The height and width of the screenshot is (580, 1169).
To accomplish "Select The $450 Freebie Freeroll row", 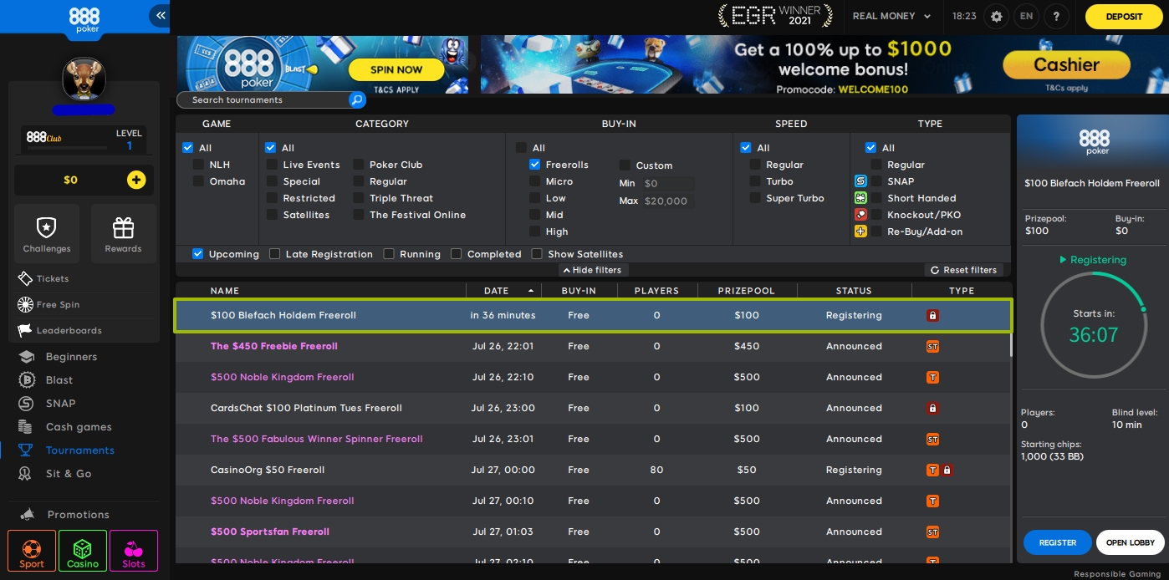I will tap(593, 346).
